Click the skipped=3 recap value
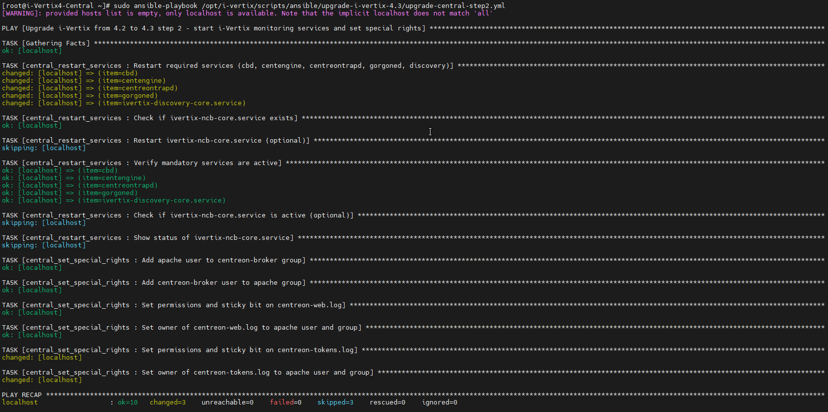Viewport: 828px width, 412px height. pos(336,403)
